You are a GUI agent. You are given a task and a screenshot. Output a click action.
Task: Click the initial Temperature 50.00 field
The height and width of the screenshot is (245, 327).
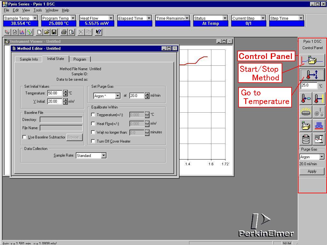click(x=55, y=93)
